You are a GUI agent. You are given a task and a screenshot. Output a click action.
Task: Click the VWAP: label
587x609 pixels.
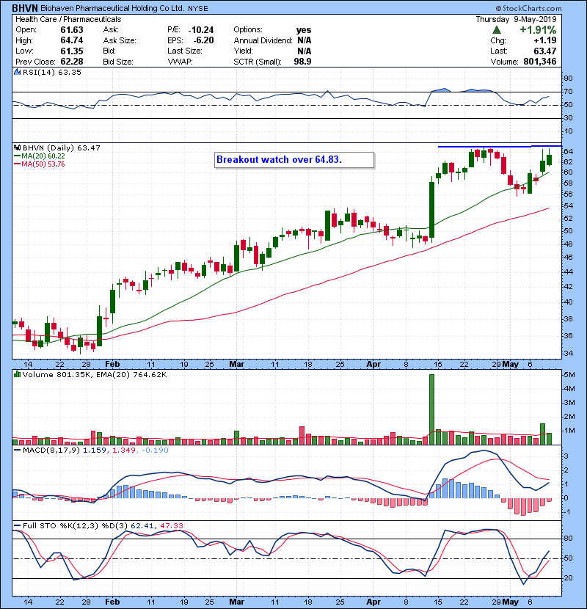click(180, 62)
